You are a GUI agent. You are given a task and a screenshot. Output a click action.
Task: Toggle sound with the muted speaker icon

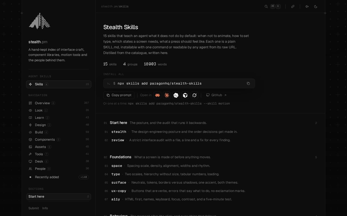click(307, 6)
